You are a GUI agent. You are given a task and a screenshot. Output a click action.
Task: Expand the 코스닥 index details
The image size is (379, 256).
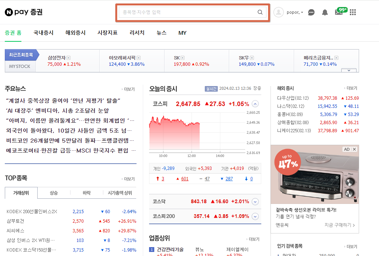coord(255,202)
